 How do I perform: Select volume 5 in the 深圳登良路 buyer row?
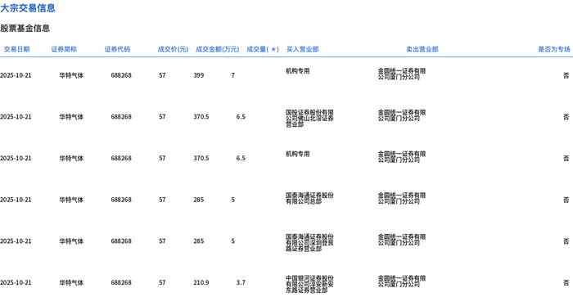click(232, 241)
